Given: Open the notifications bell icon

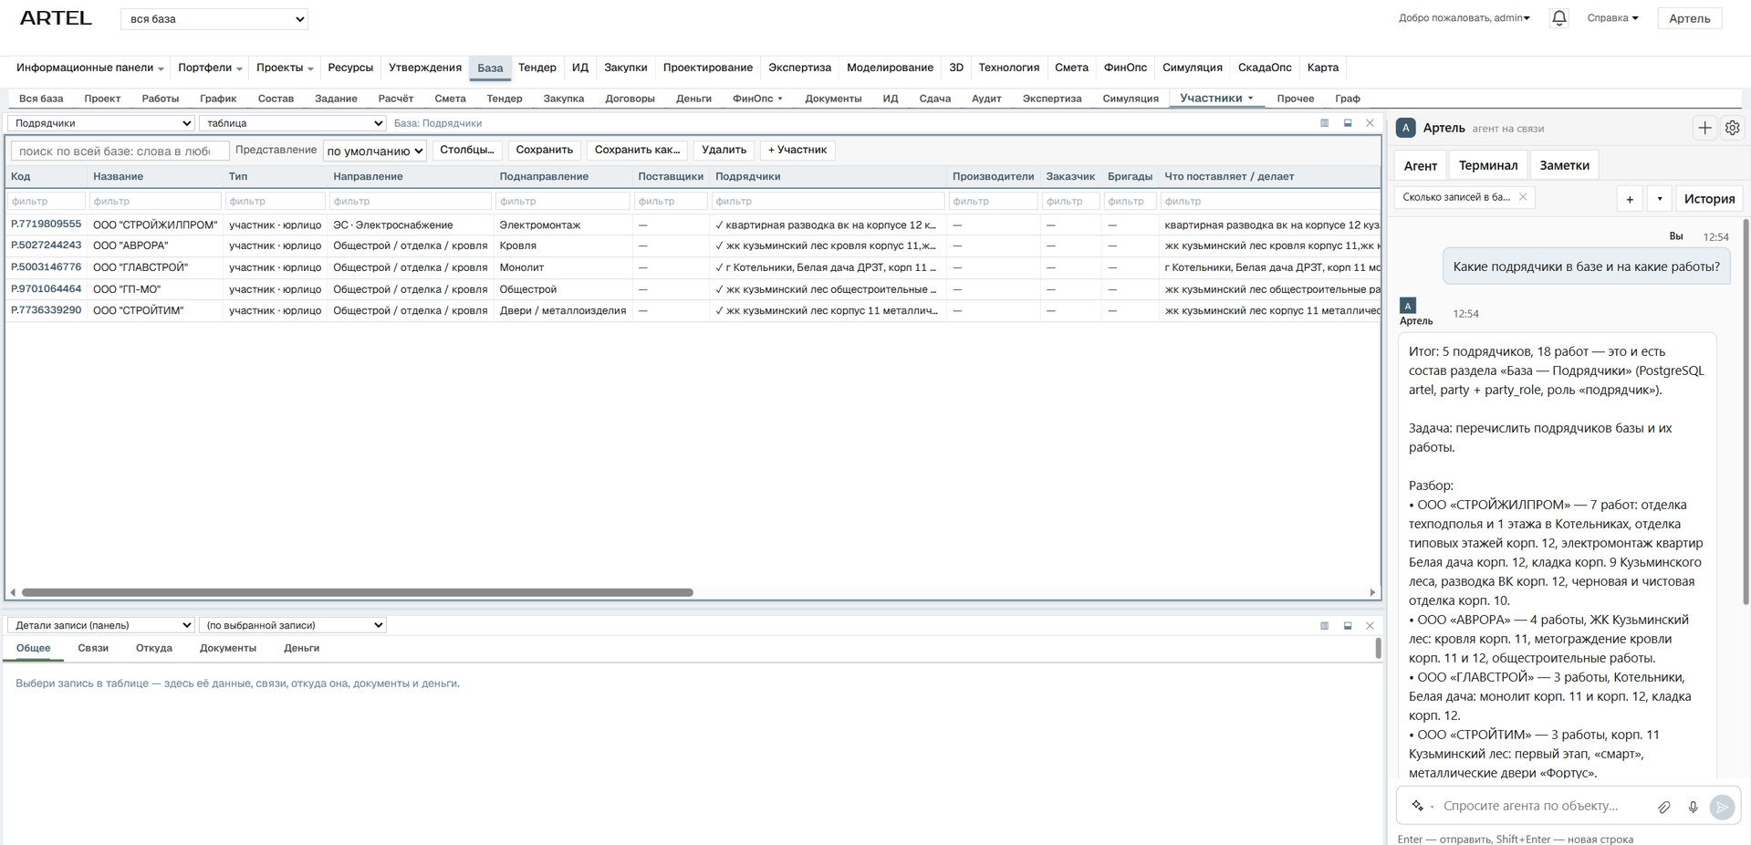Looking at the screenshot, I should coord(1559,18).
